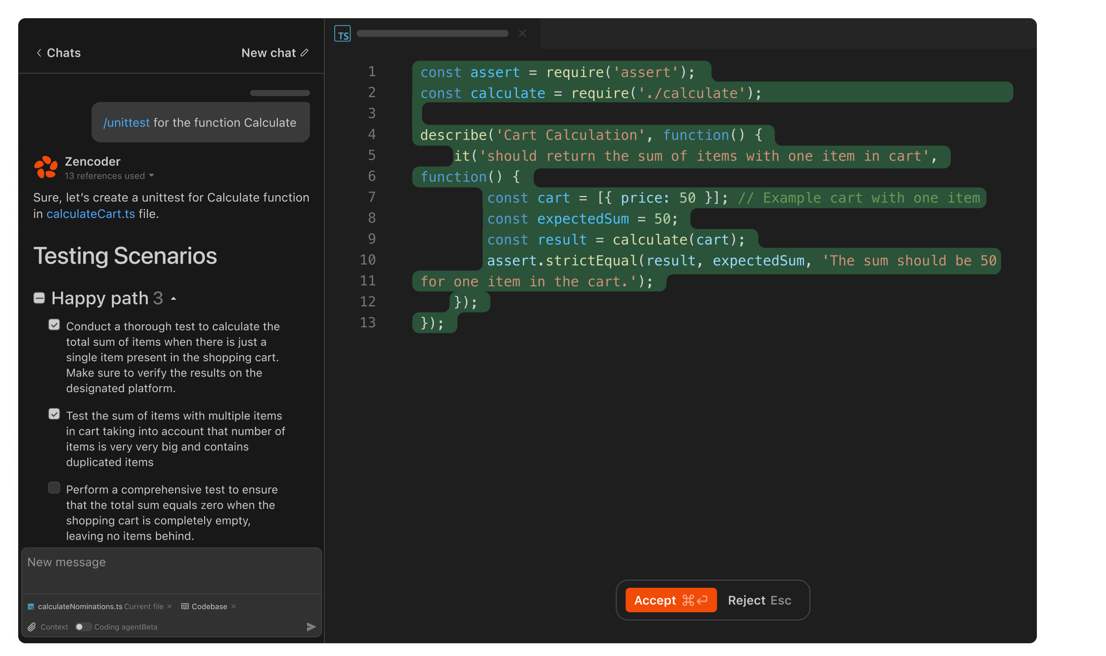Expand the 13 references used dropdown
The width and height of the screenshot is (1106, 656).
[x=109, y=176]
